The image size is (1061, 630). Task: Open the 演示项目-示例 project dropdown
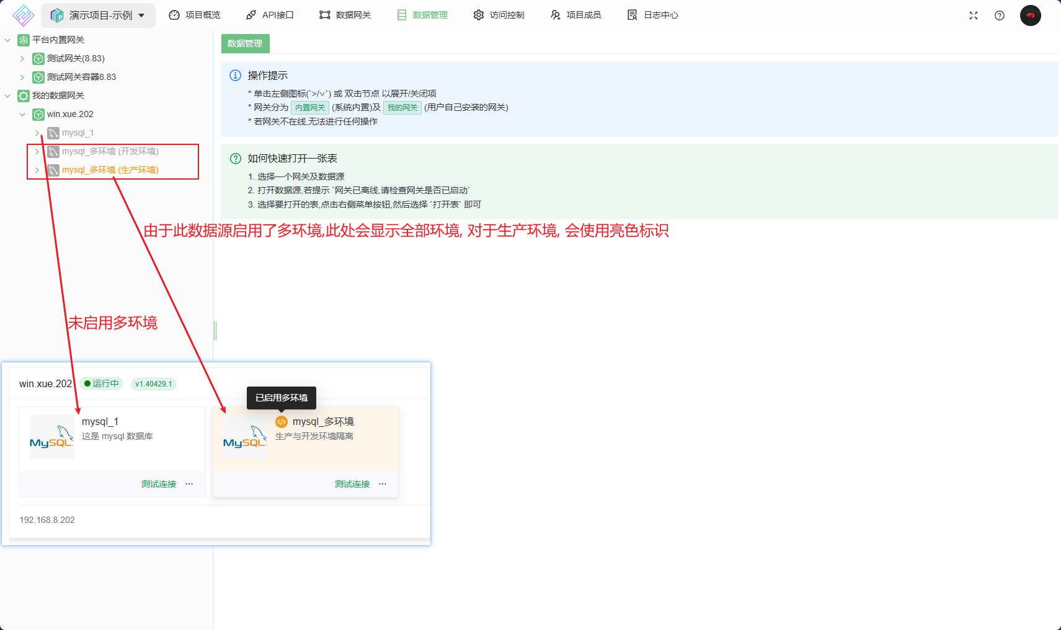tap(97, 14)
